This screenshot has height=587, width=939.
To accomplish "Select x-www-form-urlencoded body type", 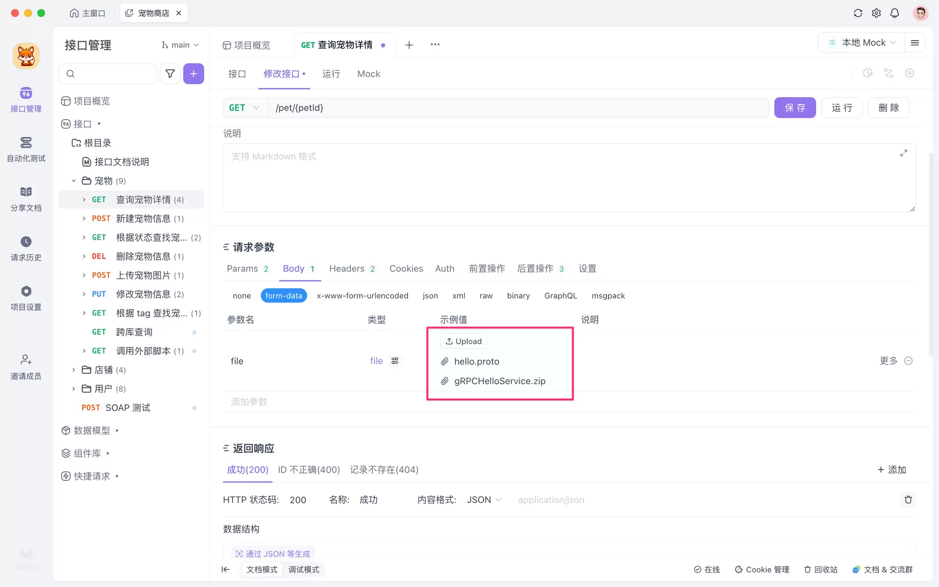I will (362, 295).
